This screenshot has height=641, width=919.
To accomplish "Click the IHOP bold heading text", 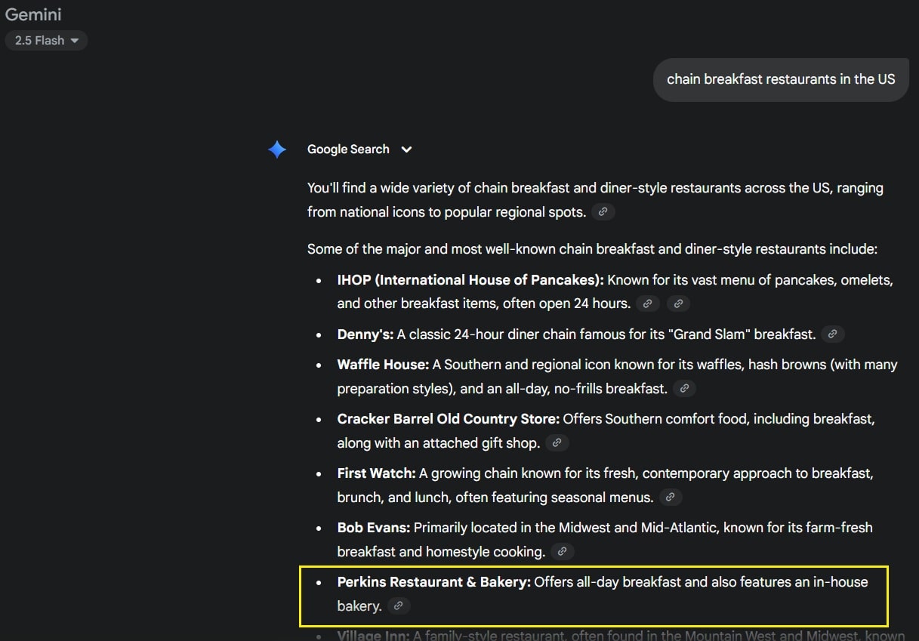I will [x=470, y=280].
